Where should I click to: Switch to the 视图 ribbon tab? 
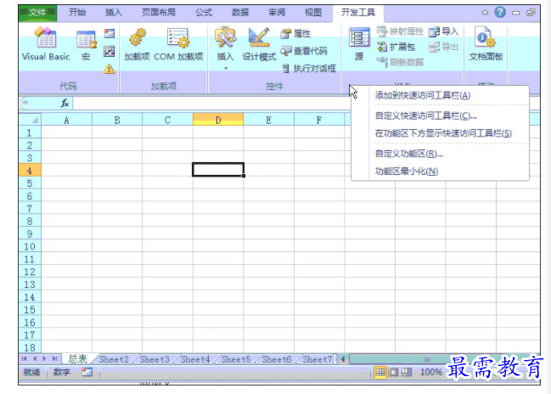coord(313,13)
